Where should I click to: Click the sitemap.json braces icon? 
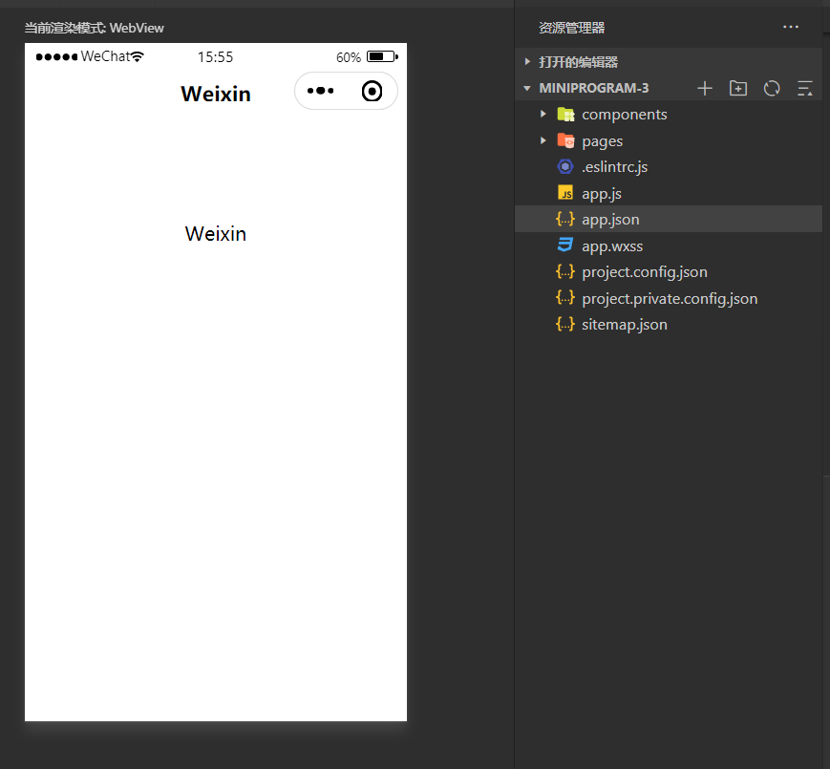pyautogui.click(x=565, y=324)
